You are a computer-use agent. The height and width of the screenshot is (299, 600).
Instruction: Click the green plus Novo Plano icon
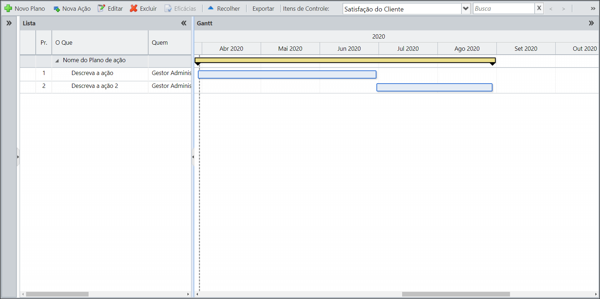[x=8, y=8]
